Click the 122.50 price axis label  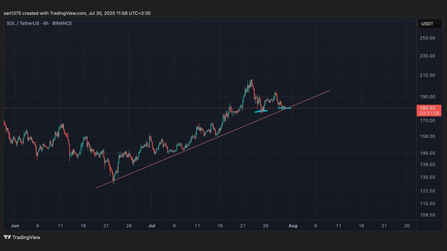[427, 191]
